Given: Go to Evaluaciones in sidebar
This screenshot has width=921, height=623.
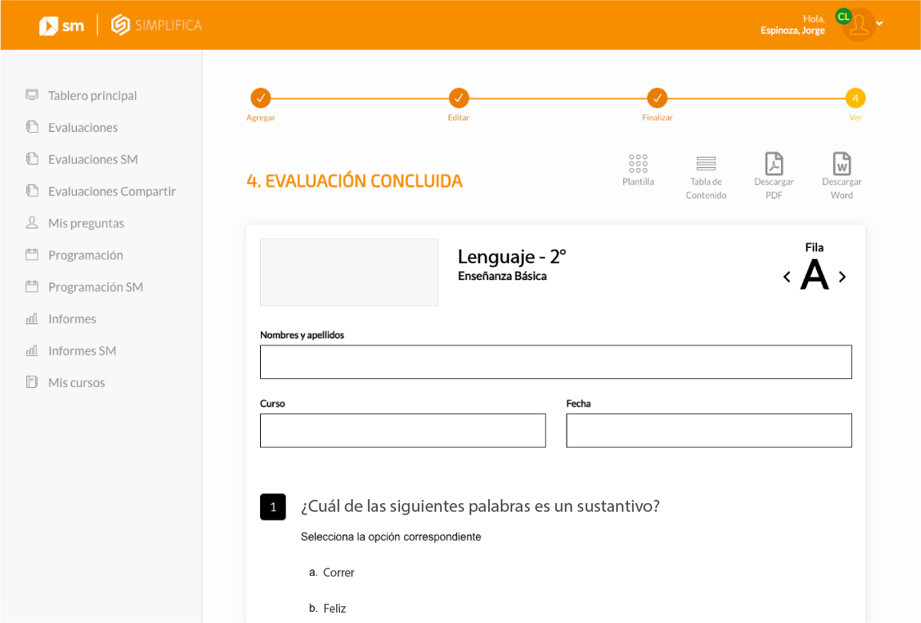Looking at the screenshot, I should point(83,127).
